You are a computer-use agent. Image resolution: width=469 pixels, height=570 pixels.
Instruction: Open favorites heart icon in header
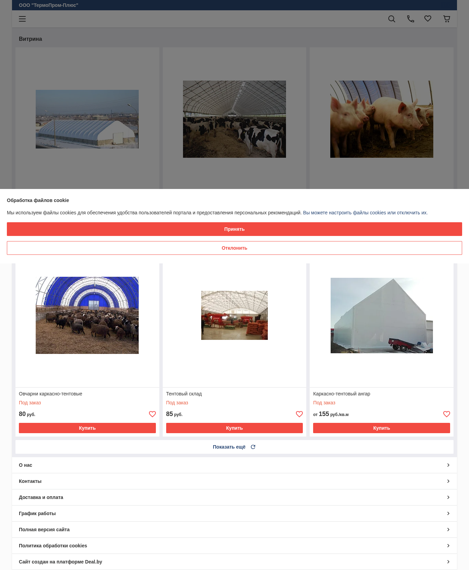tap(428, 19)
